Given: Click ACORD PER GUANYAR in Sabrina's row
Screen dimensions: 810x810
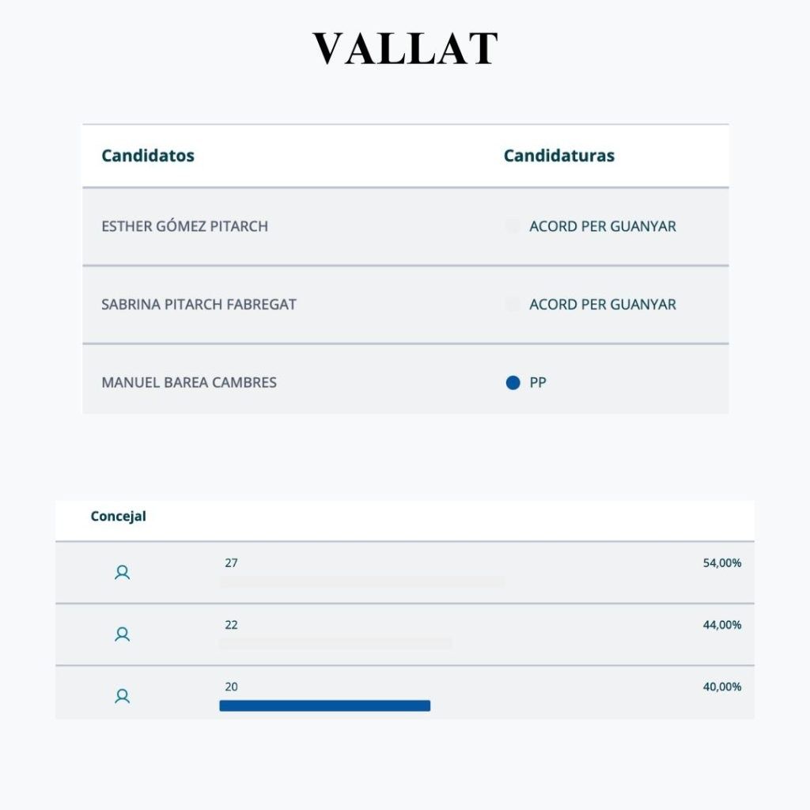Looking at the screenshot, I should click(602, 305).
